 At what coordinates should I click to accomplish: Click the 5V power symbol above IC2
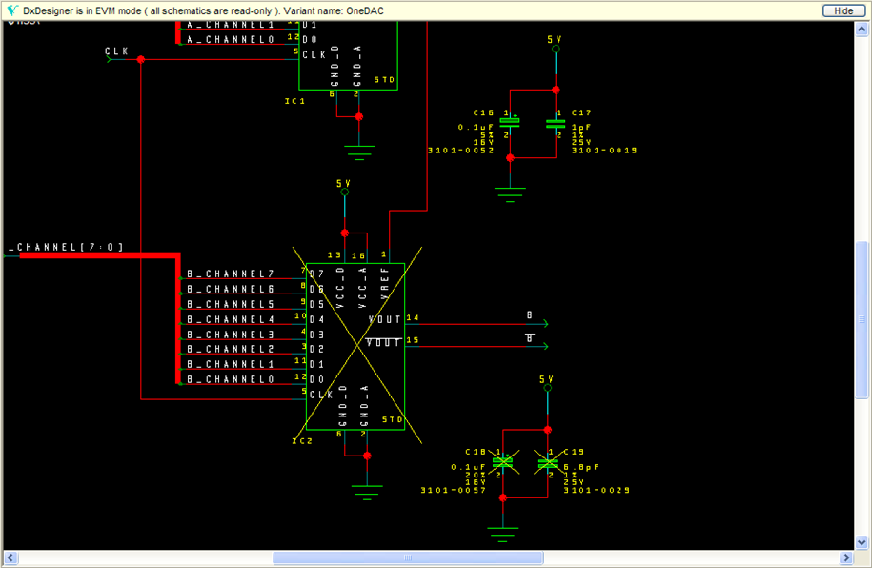[344, 191]
